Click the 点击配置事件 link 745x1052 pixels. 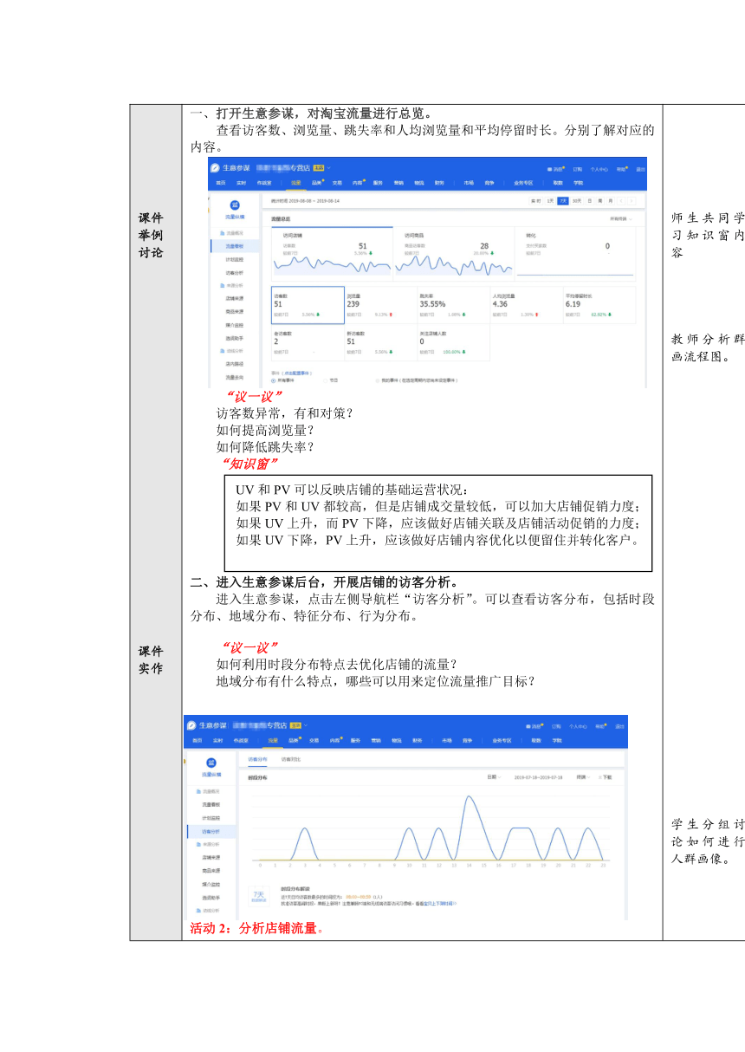[x=295, y=373]
